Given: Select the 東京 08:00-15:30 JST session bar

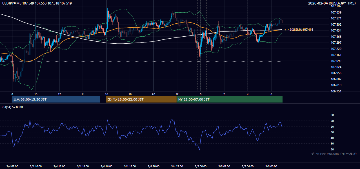Looking at the screenshot, I should click(56, 99).
